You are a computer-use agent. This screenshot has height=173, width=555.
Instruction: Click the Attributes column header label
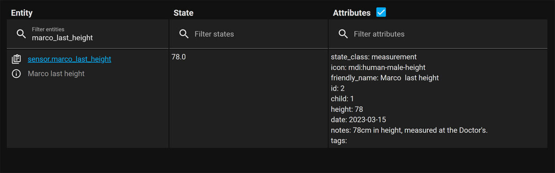tap(352, 13)
